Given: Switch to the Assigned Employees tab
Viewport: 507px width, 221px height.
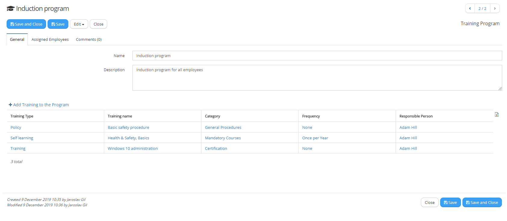Looking at the screenshot, I should pos(50,39).
